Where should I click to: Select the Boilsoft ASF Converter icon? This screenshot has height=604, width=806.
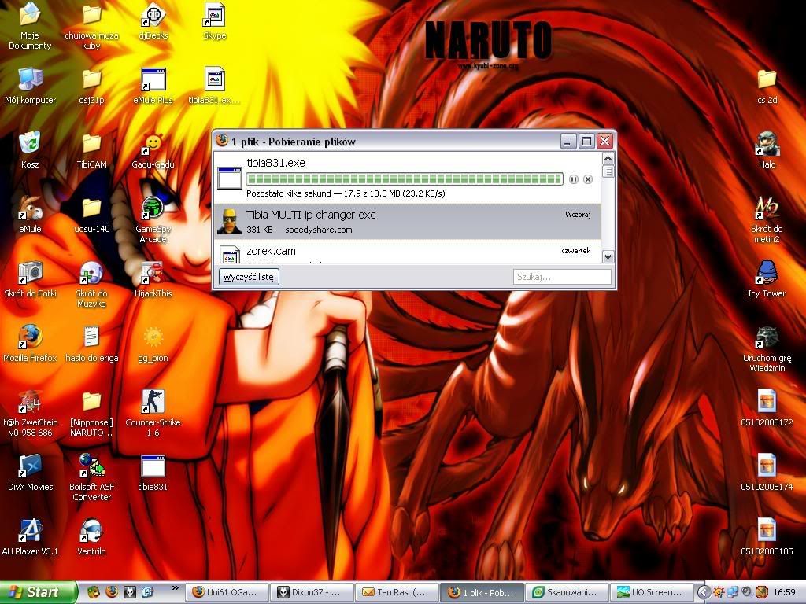[x=91, y=477]
